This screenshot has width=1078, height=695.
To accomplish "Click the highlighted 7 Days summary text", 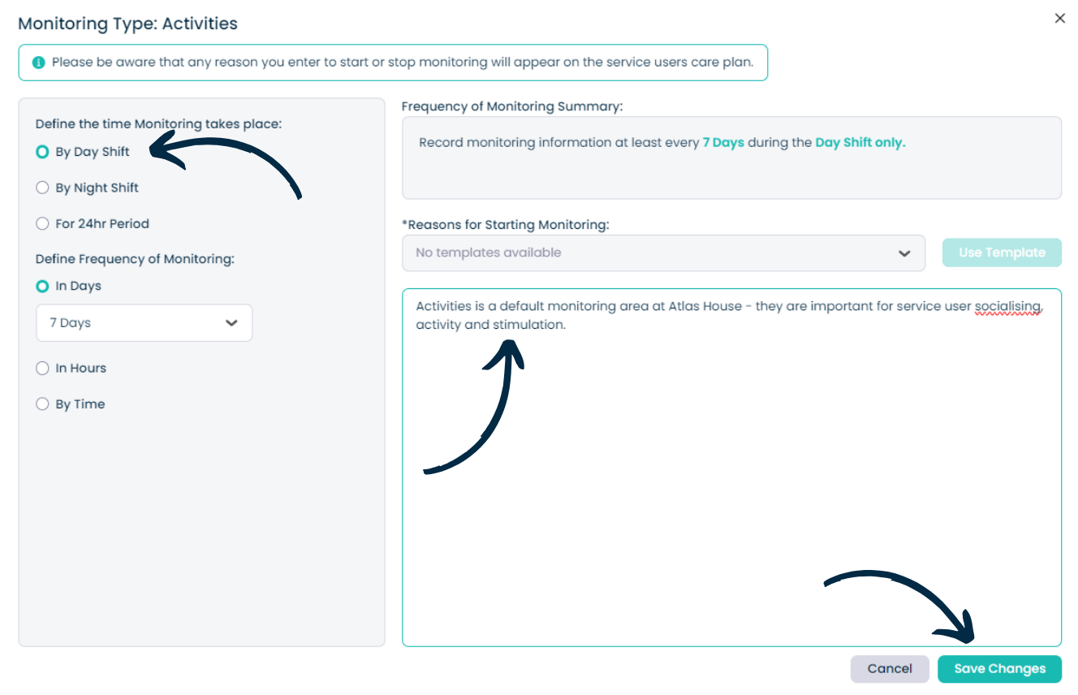I will coord(723,142).
